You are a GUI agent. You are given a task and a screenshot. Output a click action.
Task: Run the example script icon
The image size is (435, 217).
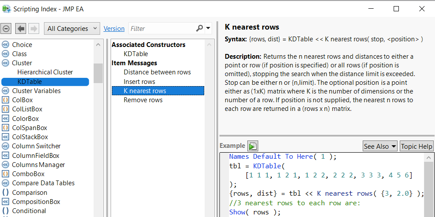[253, 146]
